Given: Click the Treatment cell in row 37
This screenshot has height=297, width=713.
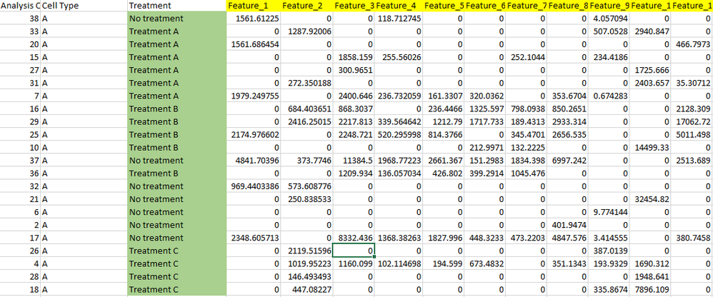Looking at the screenshot, I should point(176,161).
